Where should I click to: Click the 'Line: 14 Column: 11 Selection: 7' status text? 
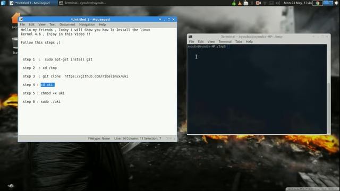(x=138, y=138)
